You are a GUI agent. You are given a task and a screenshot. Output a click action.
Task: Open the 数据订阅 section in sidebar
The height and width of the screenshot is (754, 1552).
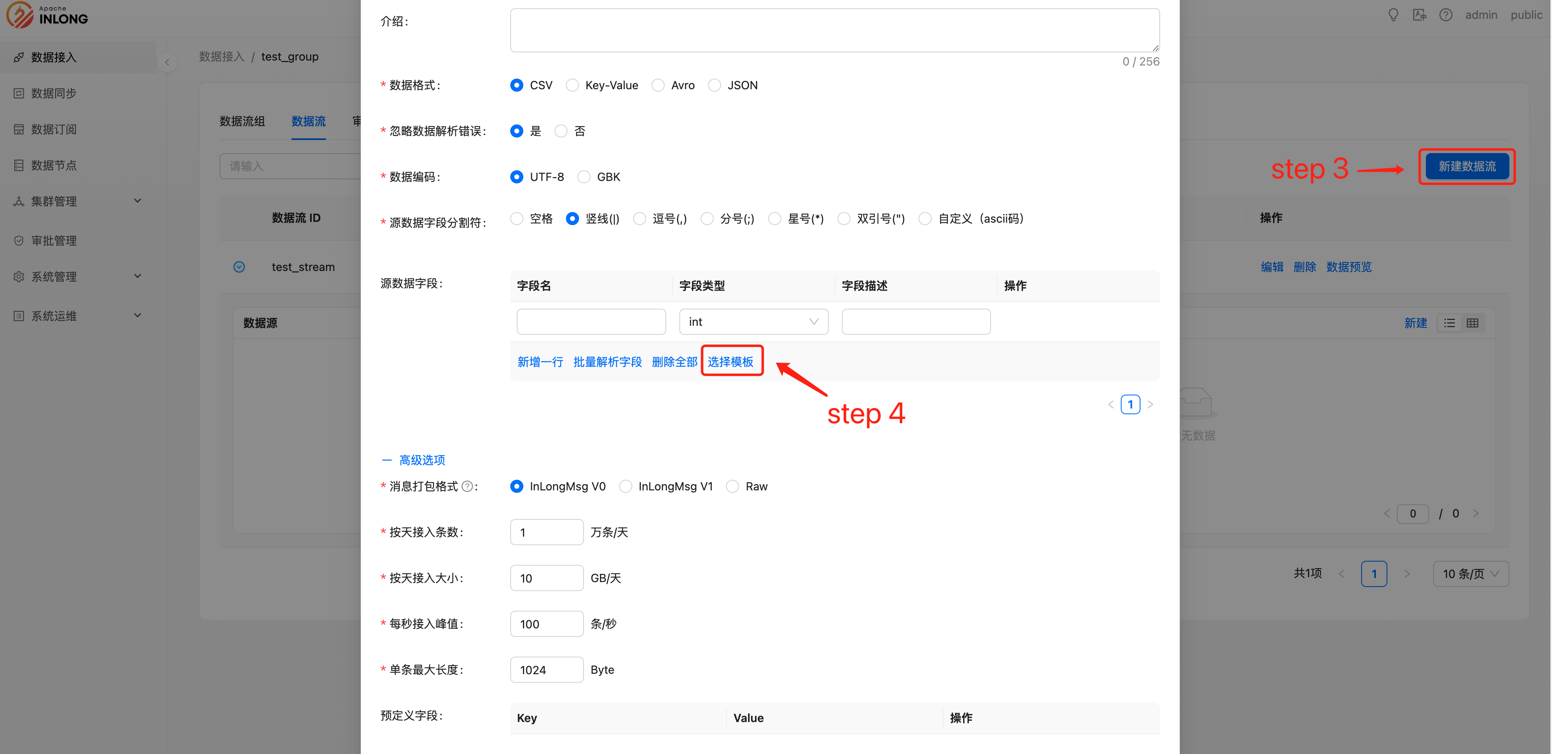click(x=54, y=129)
